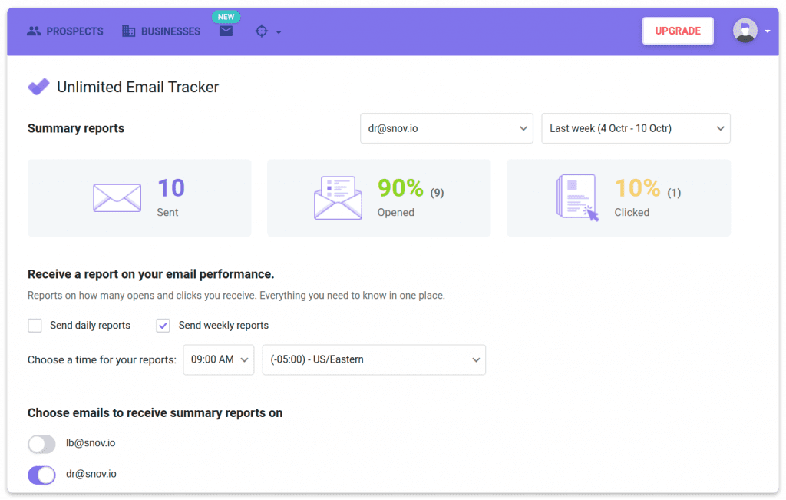Expand the navbar crosshair dropdown menu
The height and width of the screenshot is (500, 786).
[x=278, y=32]
